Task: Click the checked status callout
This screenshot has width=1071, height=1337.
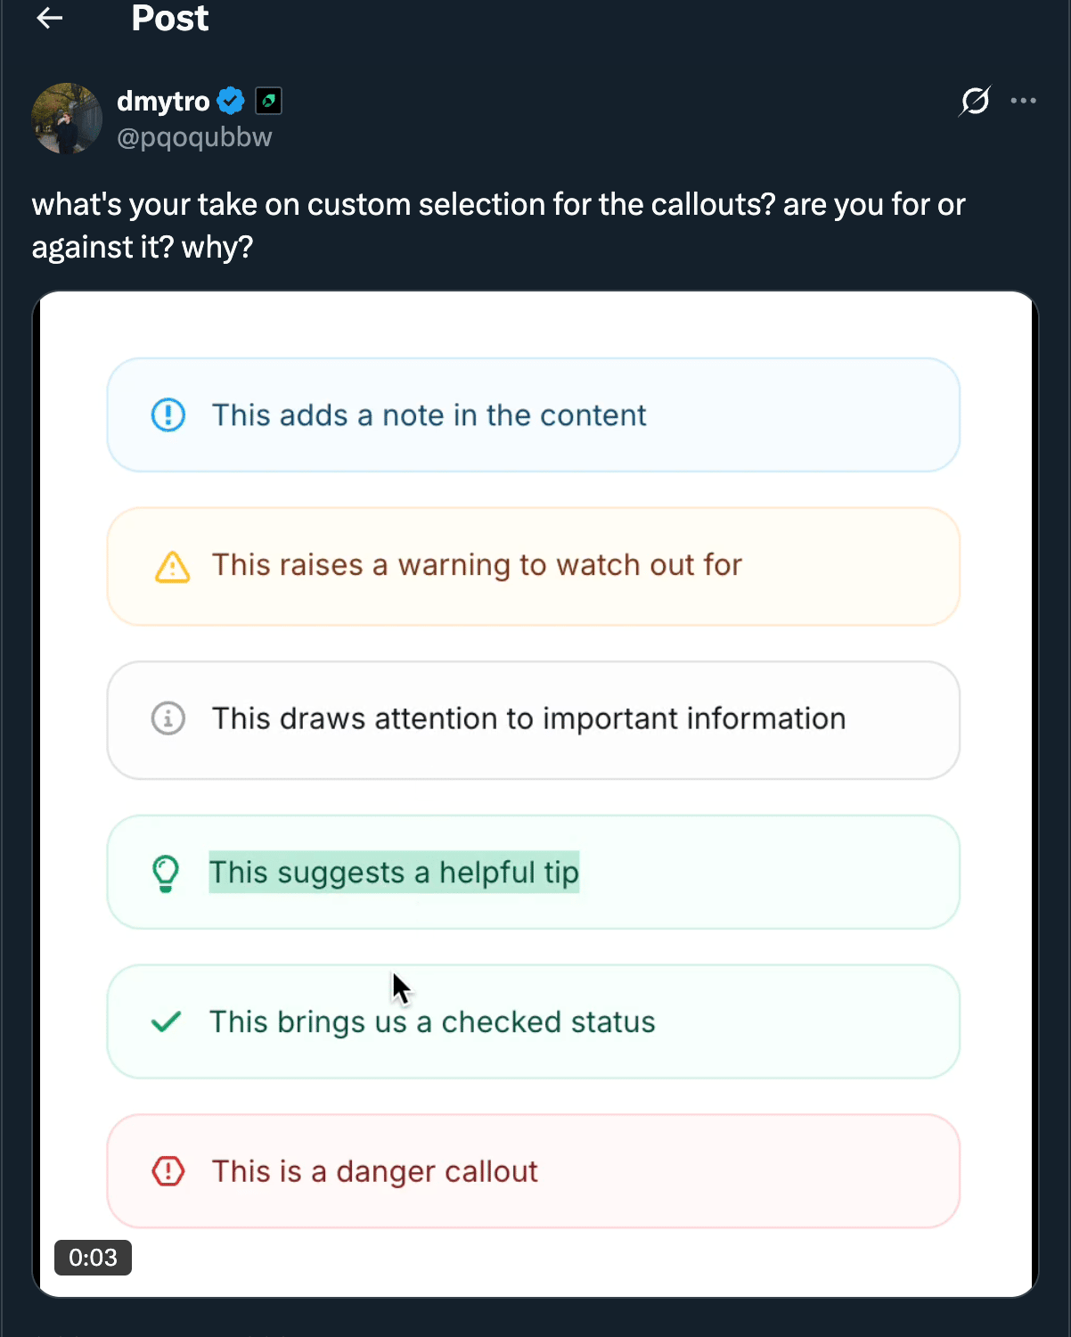Action: point(533,1021)
